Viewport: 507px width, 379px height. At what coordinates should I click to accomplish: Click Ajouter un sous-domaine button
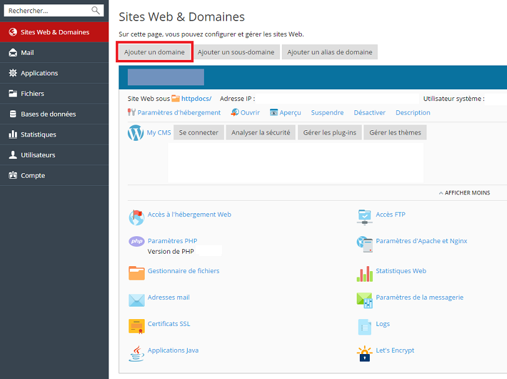[x=236, y=52]
